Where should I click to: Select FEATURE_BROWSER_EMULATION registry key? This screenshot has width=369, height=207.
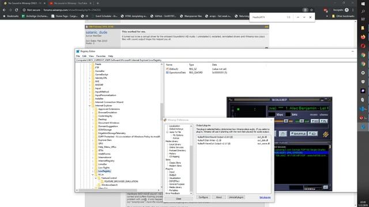click(121, 182)
